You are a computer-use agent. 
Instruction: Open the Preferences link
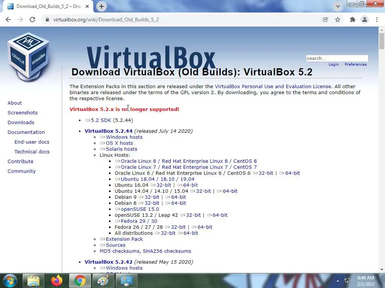(x=356, y=64)
